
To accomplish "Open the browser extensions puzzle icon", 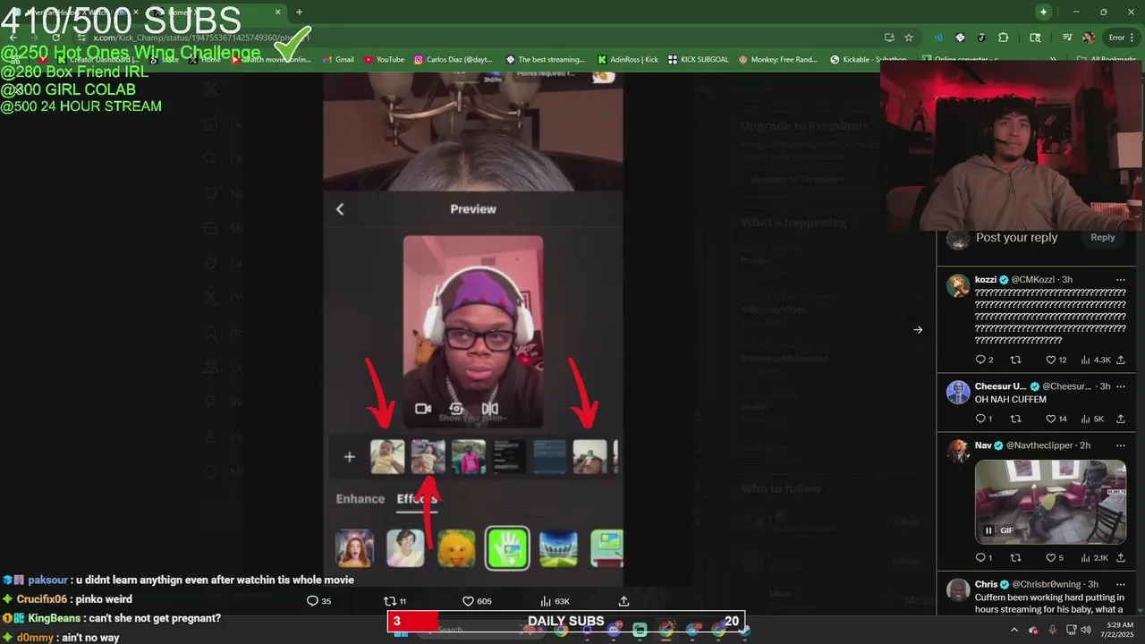I will 1003,38.
